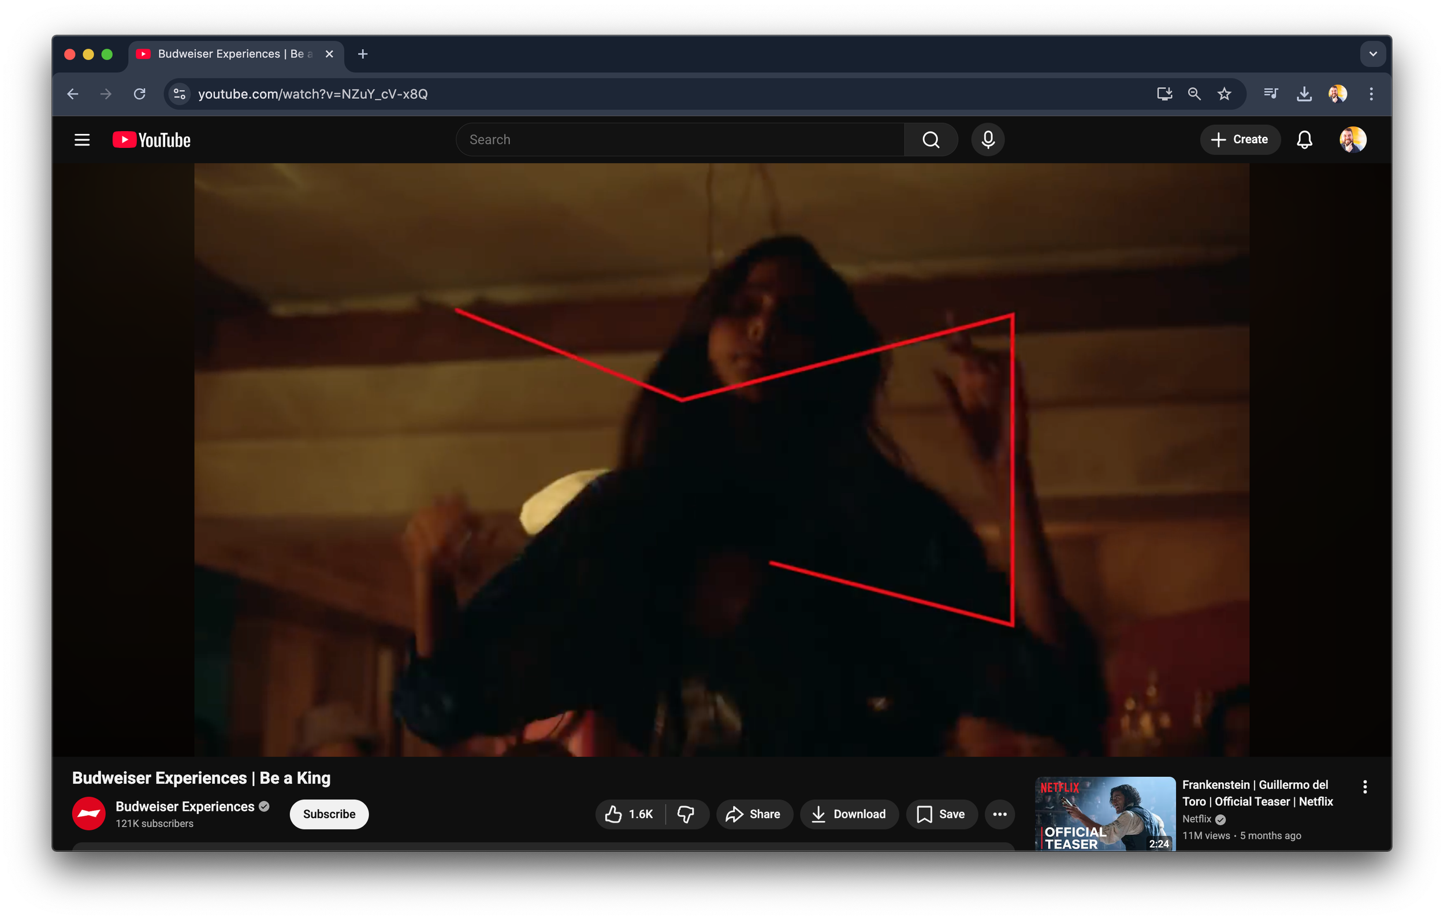The image size is (1444, 920).
Task: Open Frankenstein video options kebab menu
Action: [x=1365, y=786]
